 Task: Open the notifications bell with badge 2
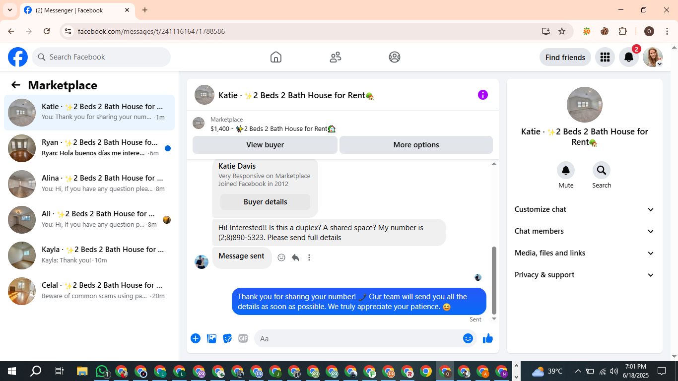point(629,57)
